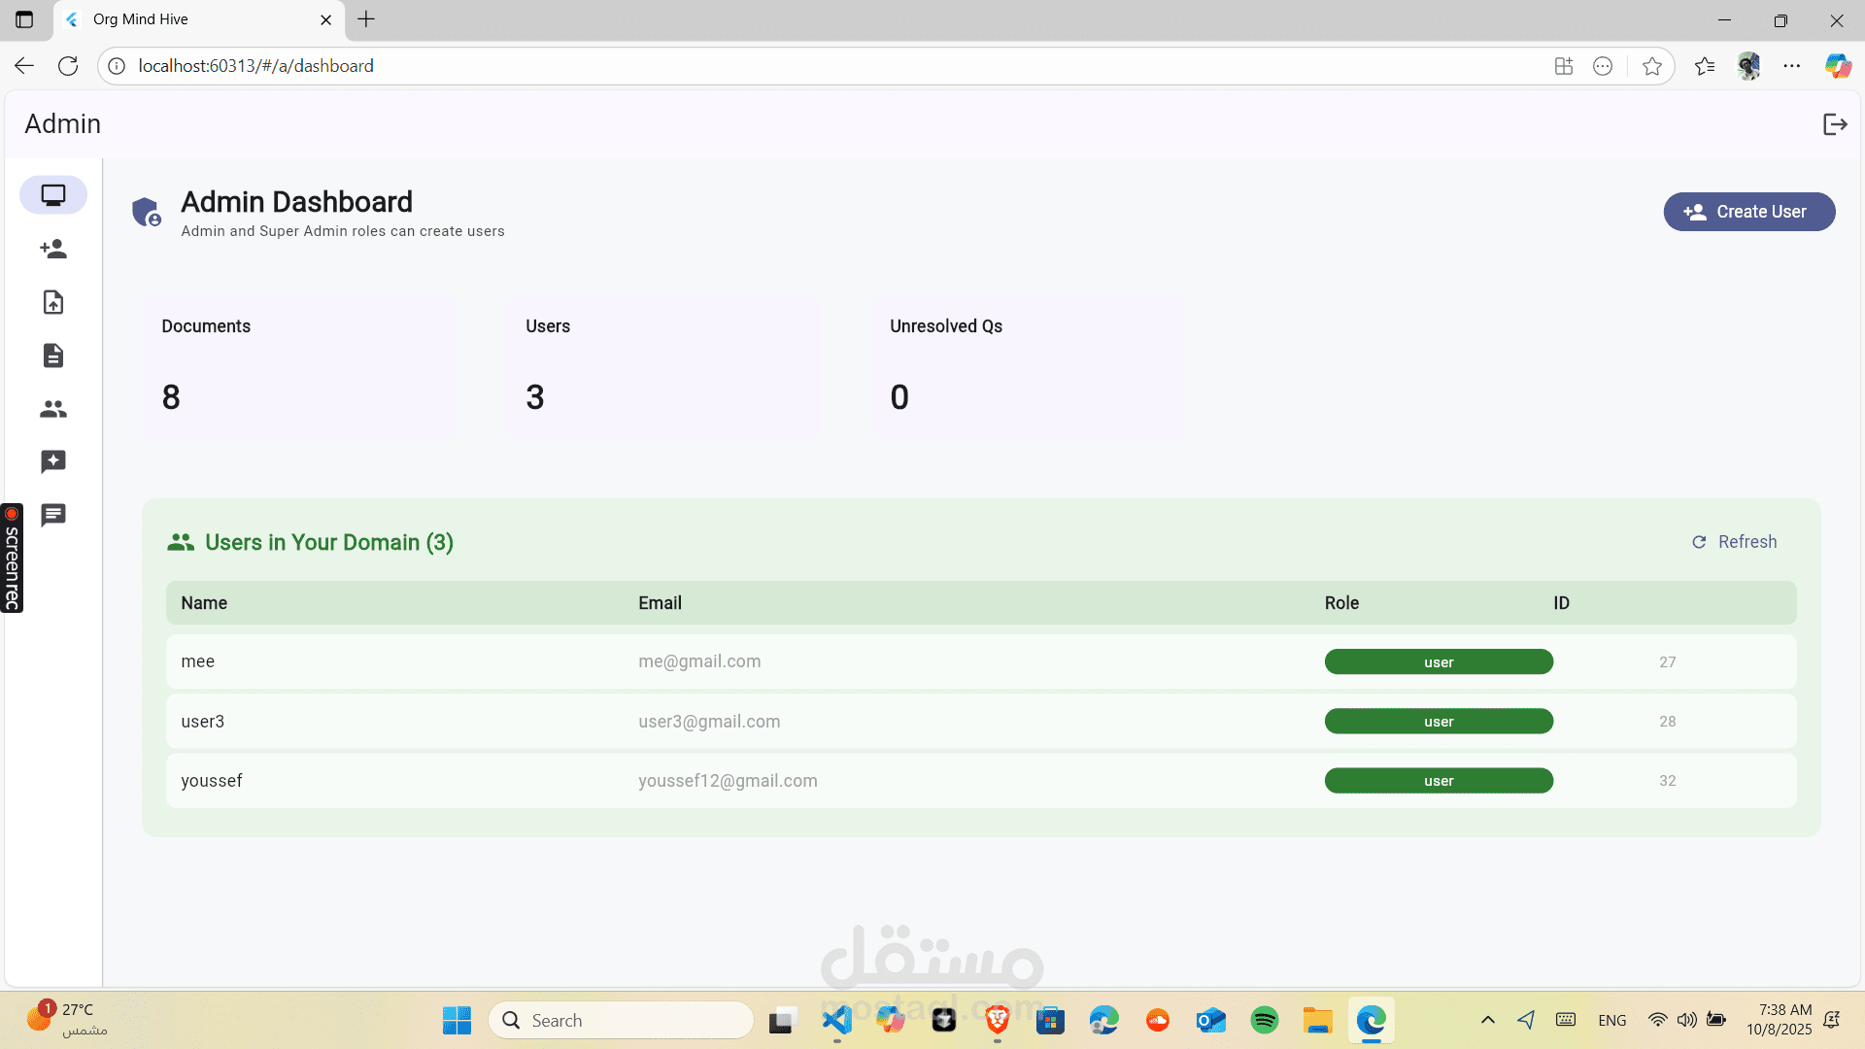
Task: Click Refresh in users panel
Action: tap(1734, 542)
